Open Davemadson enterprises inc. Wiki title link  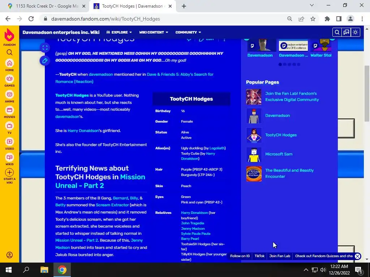pyautogui.click(x=61, y=32)
